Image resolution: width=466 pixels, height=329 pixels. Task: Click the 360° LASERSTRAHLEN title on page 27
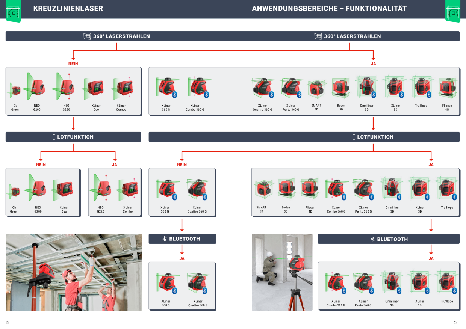(353, 36)
